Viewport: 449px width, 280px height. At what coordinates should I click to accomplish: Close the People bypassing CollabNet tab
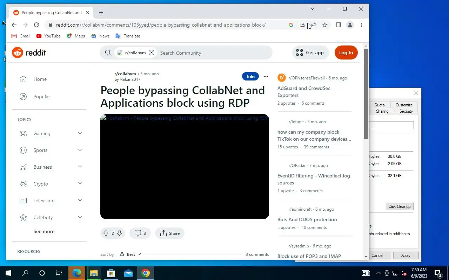coord(88,13)
